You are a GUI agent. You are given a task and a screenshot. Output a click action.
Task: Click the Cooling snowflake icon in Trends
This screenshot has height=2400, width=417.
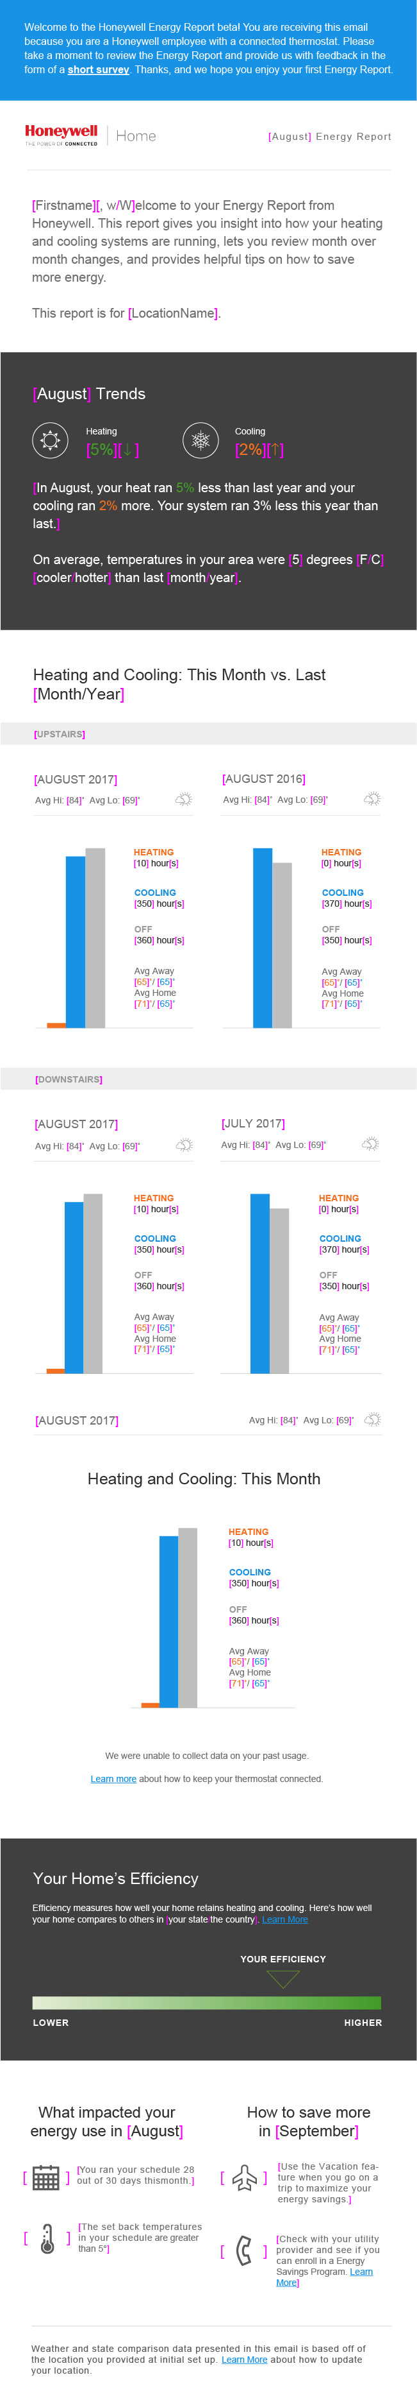click(x=200, y=440)
